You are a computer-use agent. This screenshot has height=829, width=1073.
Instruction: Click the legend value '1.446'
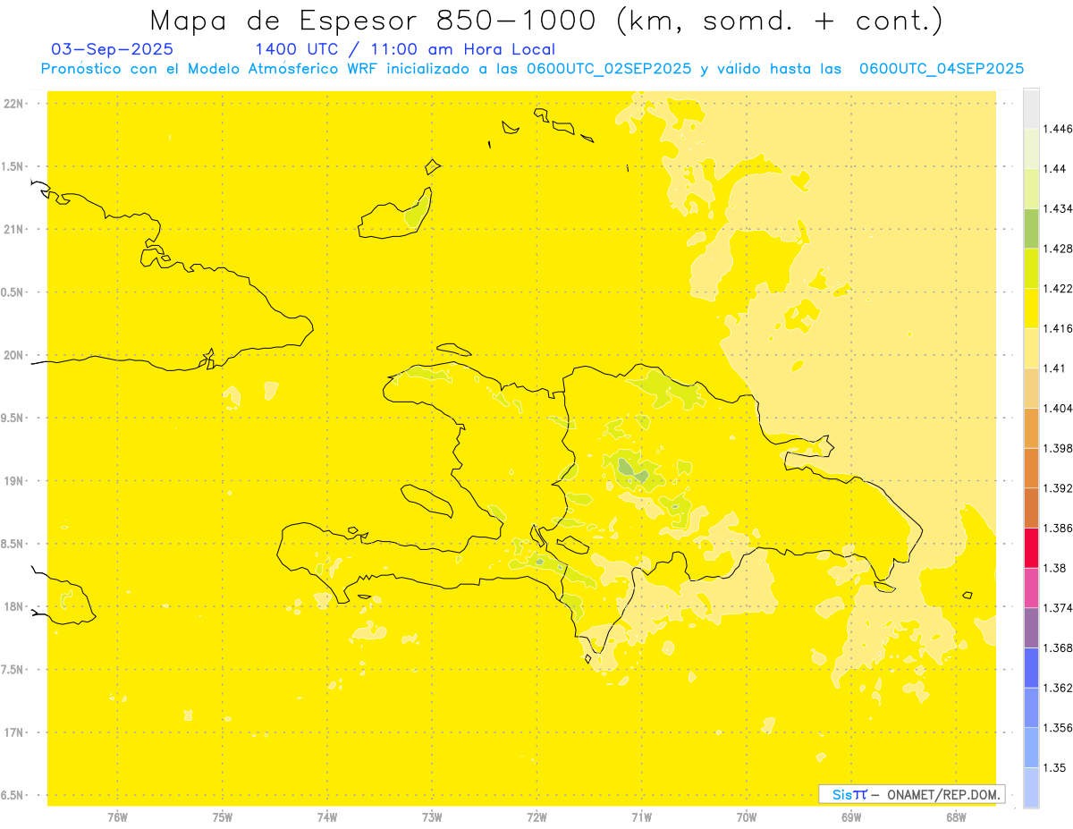(x=1059, y=129)
